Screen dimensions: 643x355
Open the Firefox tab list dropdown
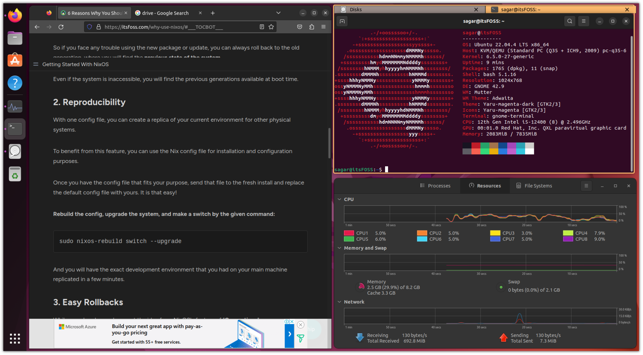278,13
